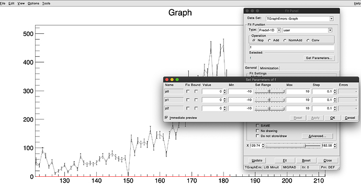Toggle the Fix checkbox for p1

[x=188, y=100]
